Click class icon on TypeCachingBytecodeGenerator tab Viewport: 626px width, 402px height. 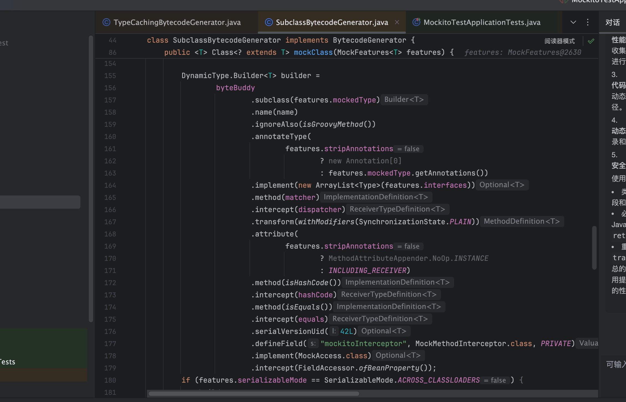(x=106, y=22)
